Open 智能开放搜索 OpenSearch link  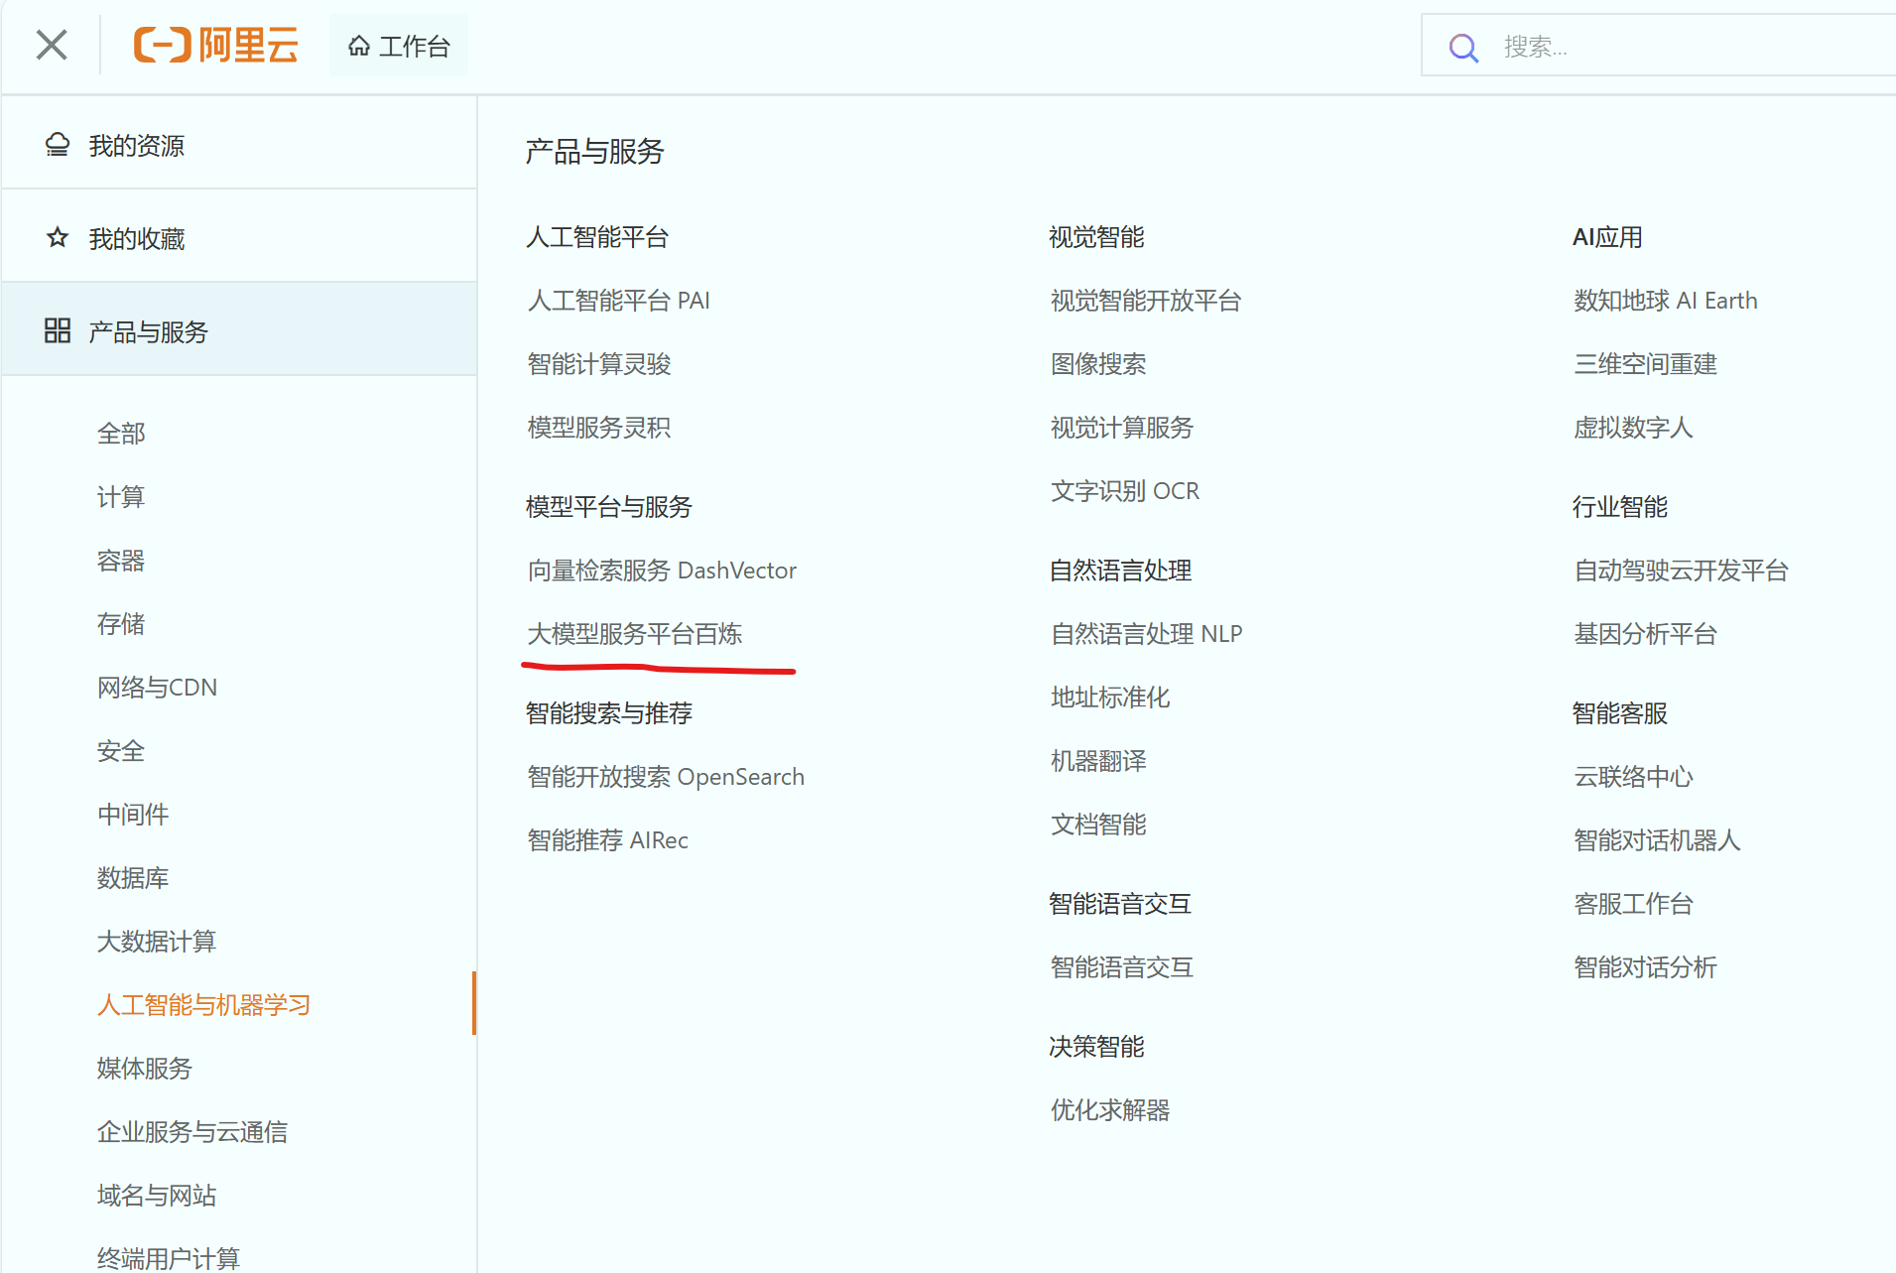[x=666, y=776]
